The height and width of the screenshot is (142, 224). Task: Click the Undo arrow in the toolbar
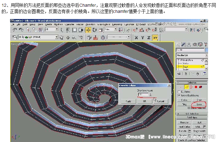(x=15, y=30)
